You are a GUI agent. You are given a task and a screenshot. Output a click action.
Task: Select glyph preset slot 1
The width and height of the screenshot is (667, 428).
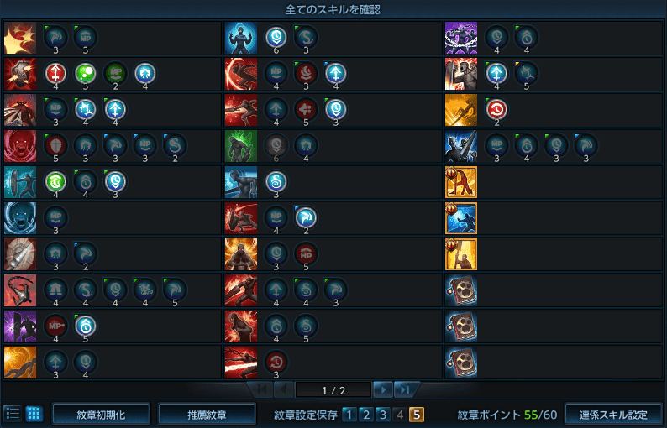[x=349, y=415]
